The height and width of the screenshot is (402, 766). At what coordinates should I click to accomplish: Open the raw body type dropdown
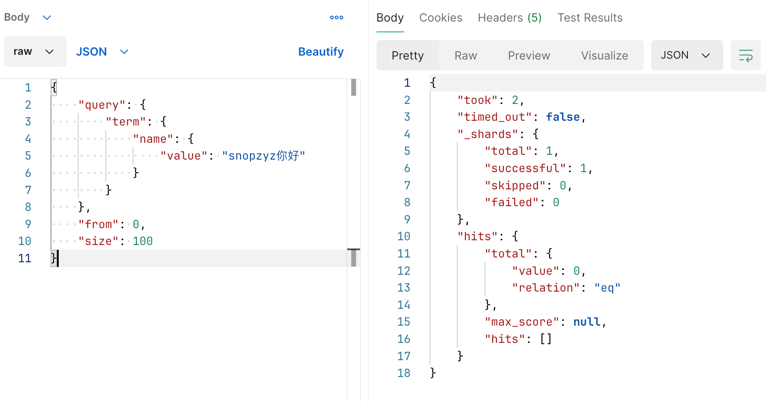point(35,52)
